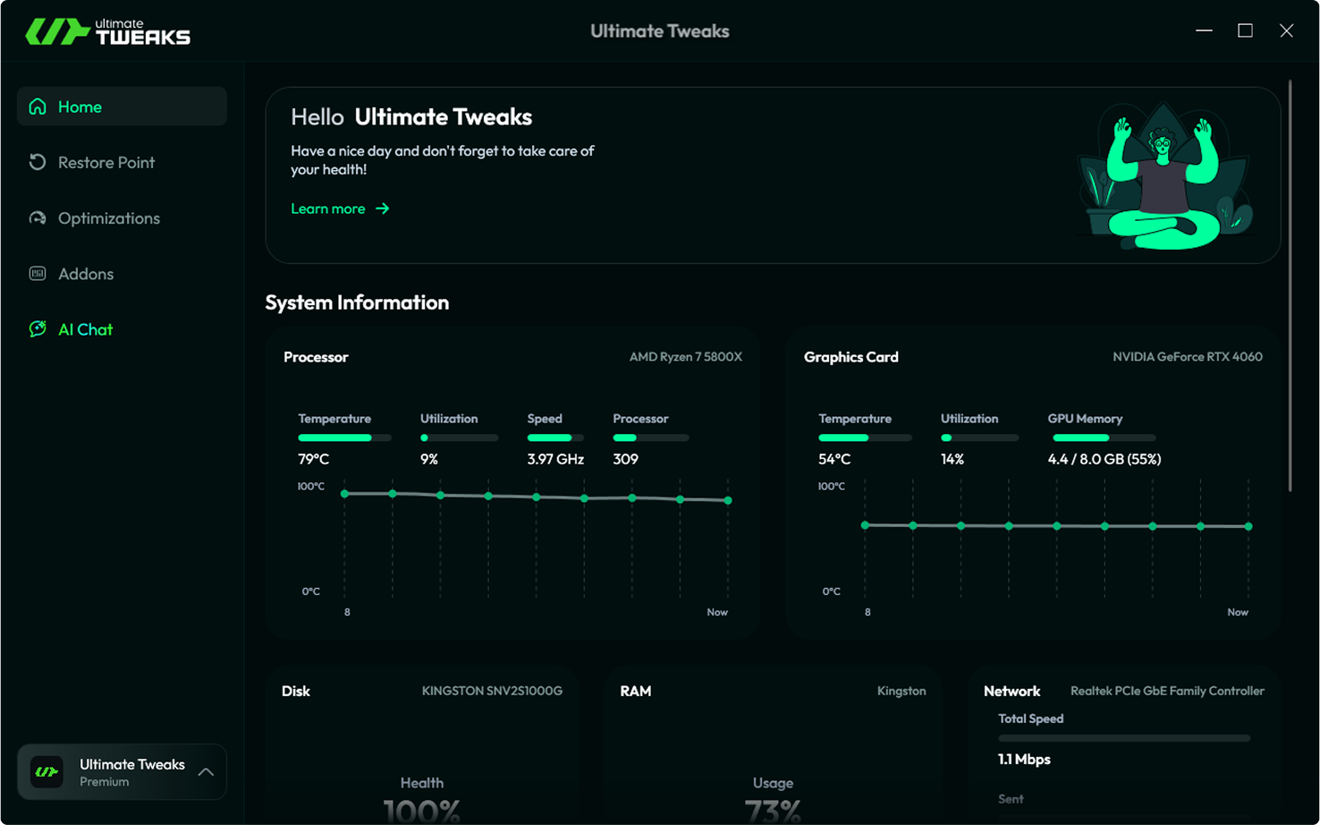Click the Ultimate Tweaks logo at top left

108,32
